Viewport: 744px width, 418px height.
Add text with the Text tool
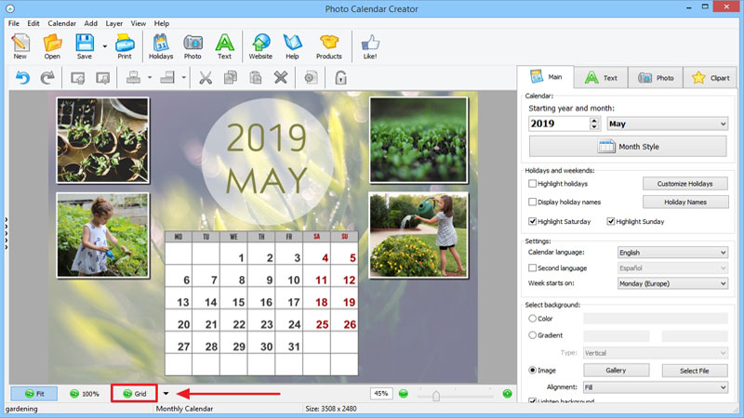point(224,47)
